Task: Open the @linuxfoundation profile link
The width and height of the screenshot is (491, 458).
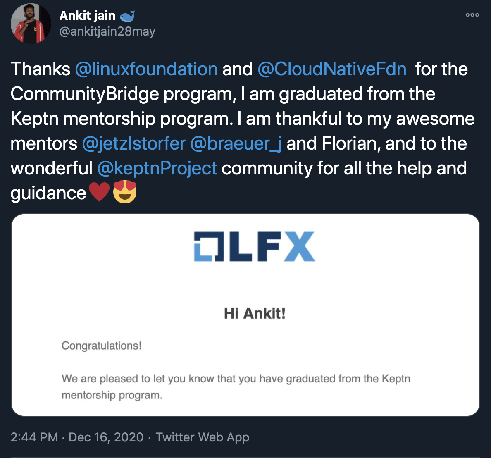Action: coord(146,69)
